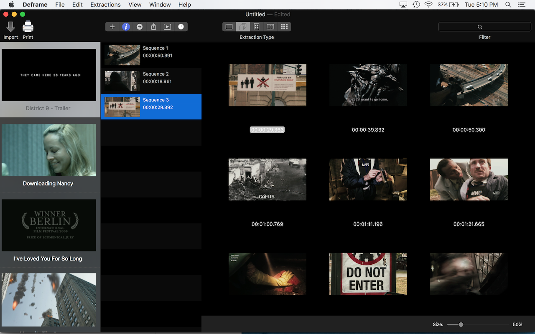Image resolution: width=535 pixels, height=334 pixels.
Task: Open the Deframe application menu
Action: (x=36, y=5)
